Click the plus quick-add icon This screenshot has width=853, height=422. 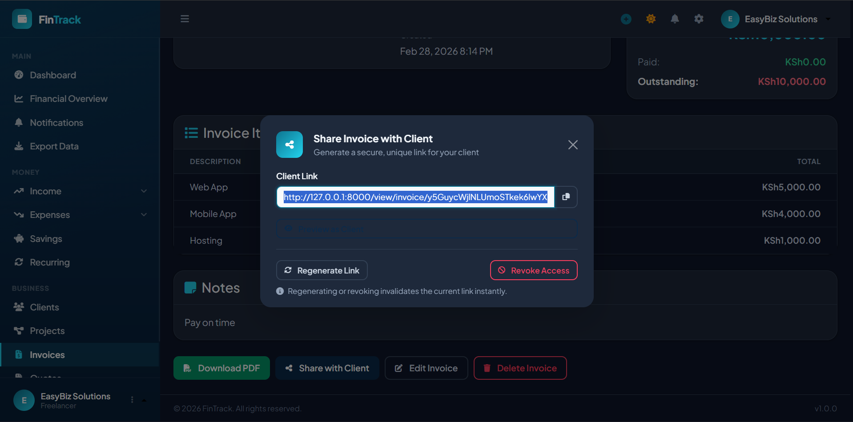click(x=626, y=19)
